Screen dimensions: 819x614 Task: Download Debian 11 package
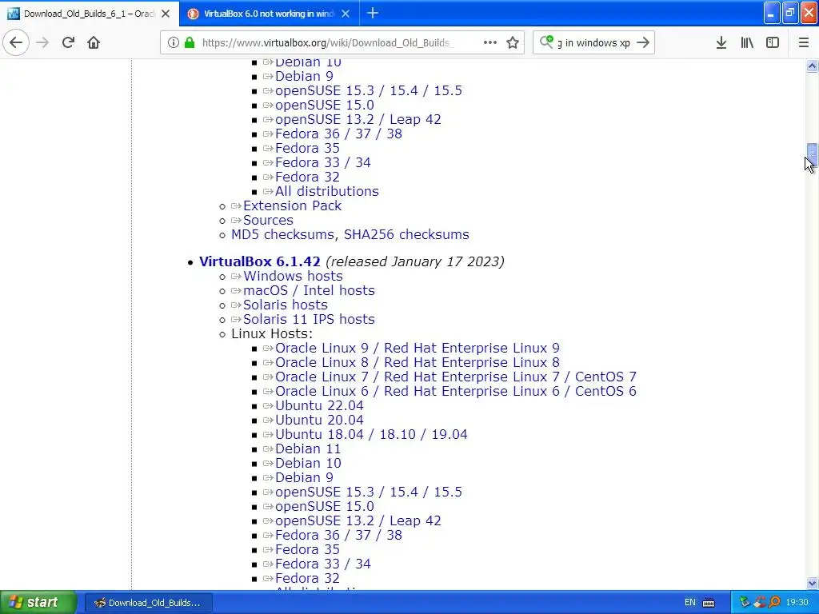[308, 449]
